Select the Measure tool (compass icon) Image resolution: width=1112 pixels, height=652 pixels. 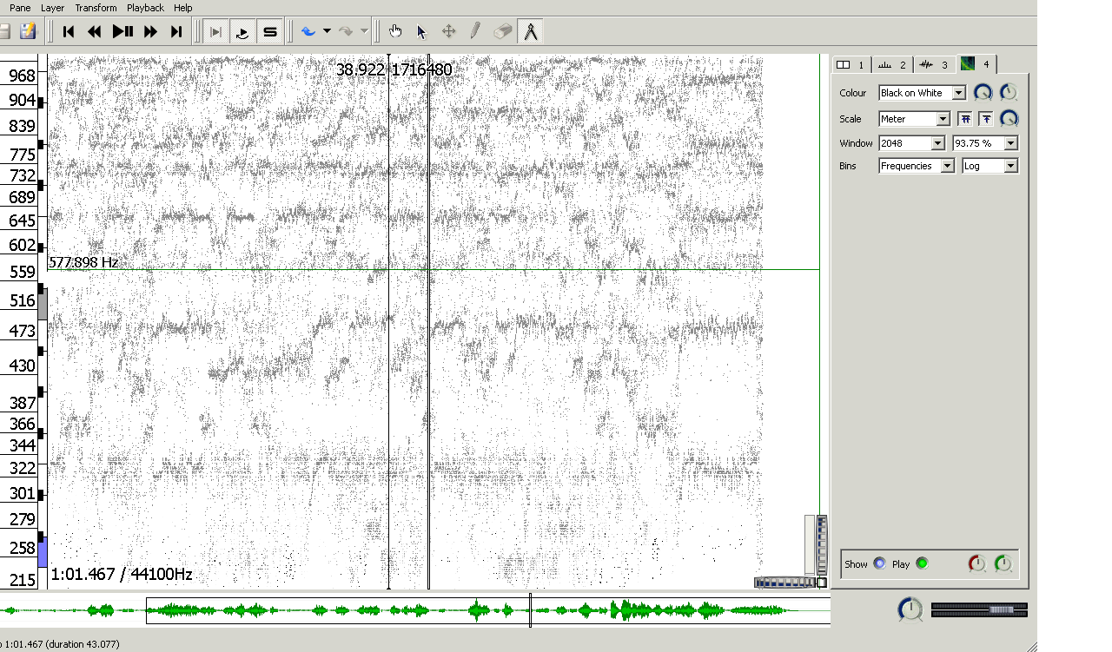coord(530,32)
